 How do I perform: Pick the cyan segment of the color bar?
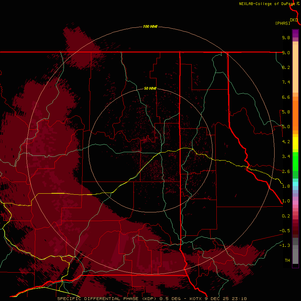[295, 184]
